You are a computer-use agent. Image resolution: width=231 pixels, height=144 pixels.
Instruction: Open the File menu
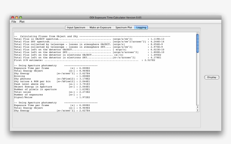click(14, 22)
